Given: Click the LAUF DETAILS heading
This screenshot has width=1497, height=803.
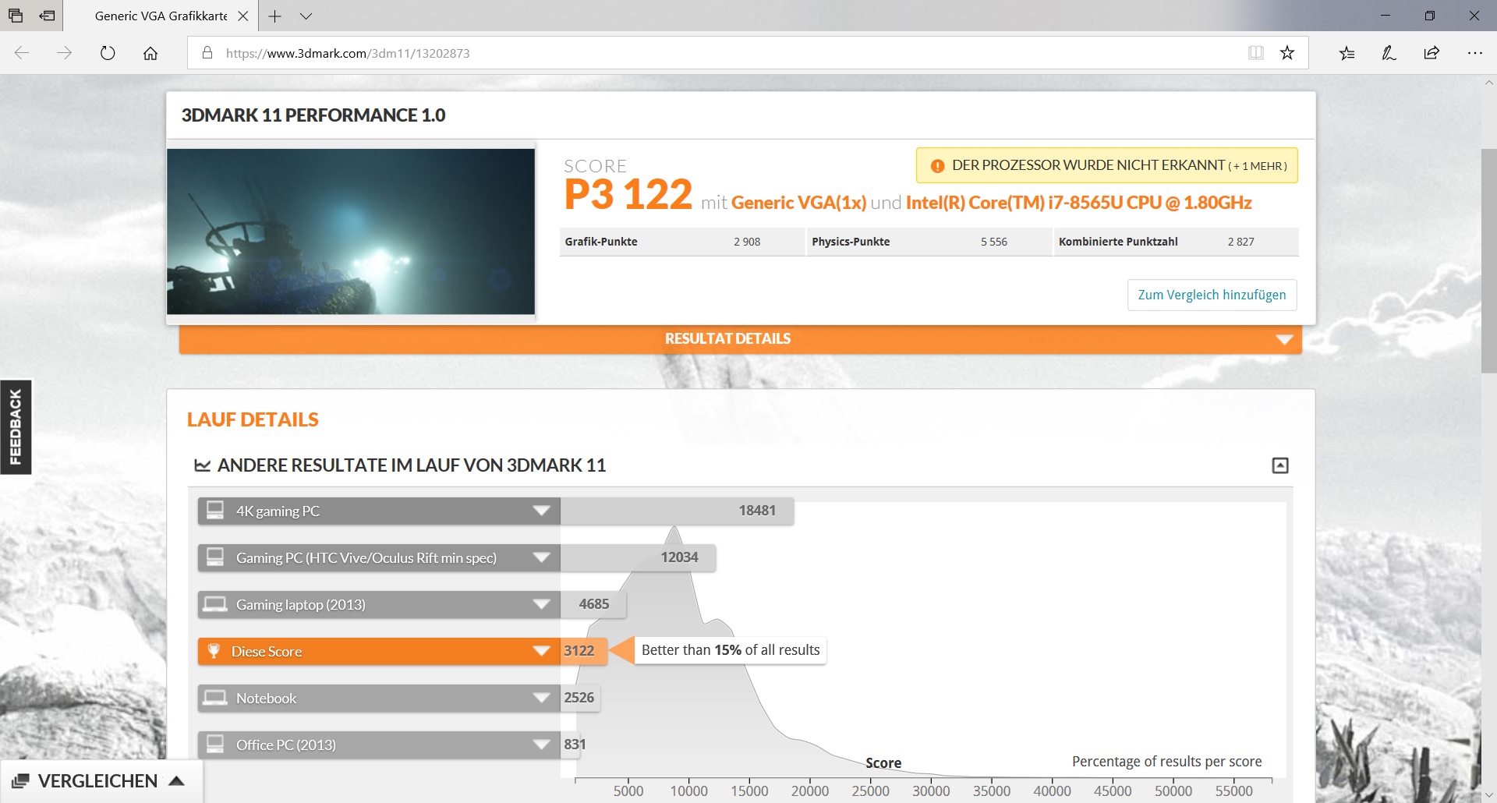Looking at the screenshot, I should (253, 419).
